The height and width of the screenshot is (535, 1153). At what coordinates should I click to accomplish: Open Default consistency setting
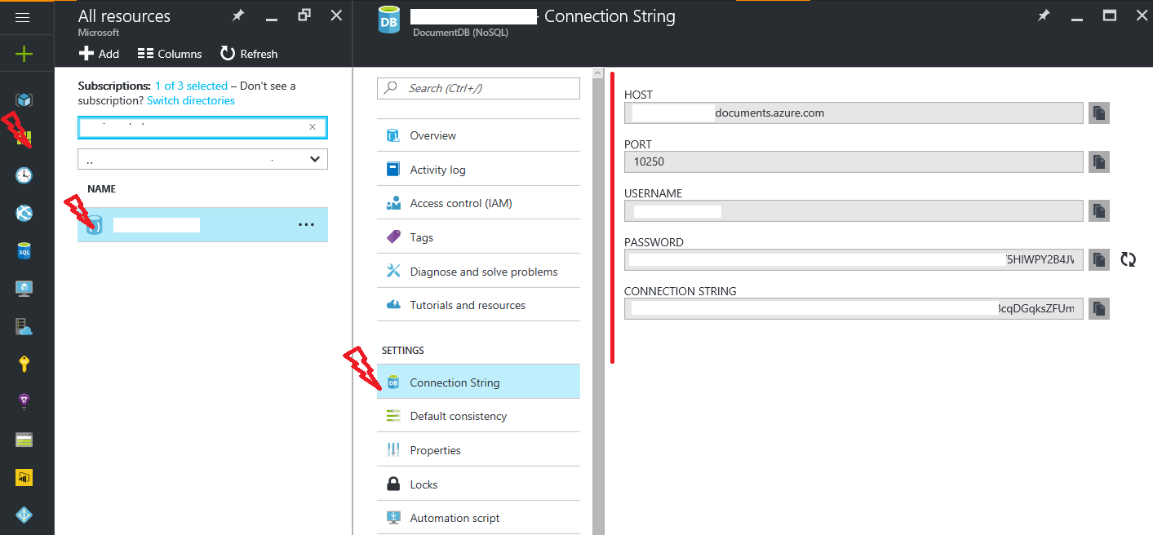point(478,416)
